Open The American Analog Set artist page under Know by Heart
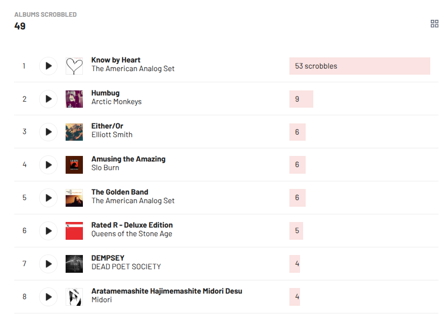The width and height of the screenshot is (444, 319). 133,69
